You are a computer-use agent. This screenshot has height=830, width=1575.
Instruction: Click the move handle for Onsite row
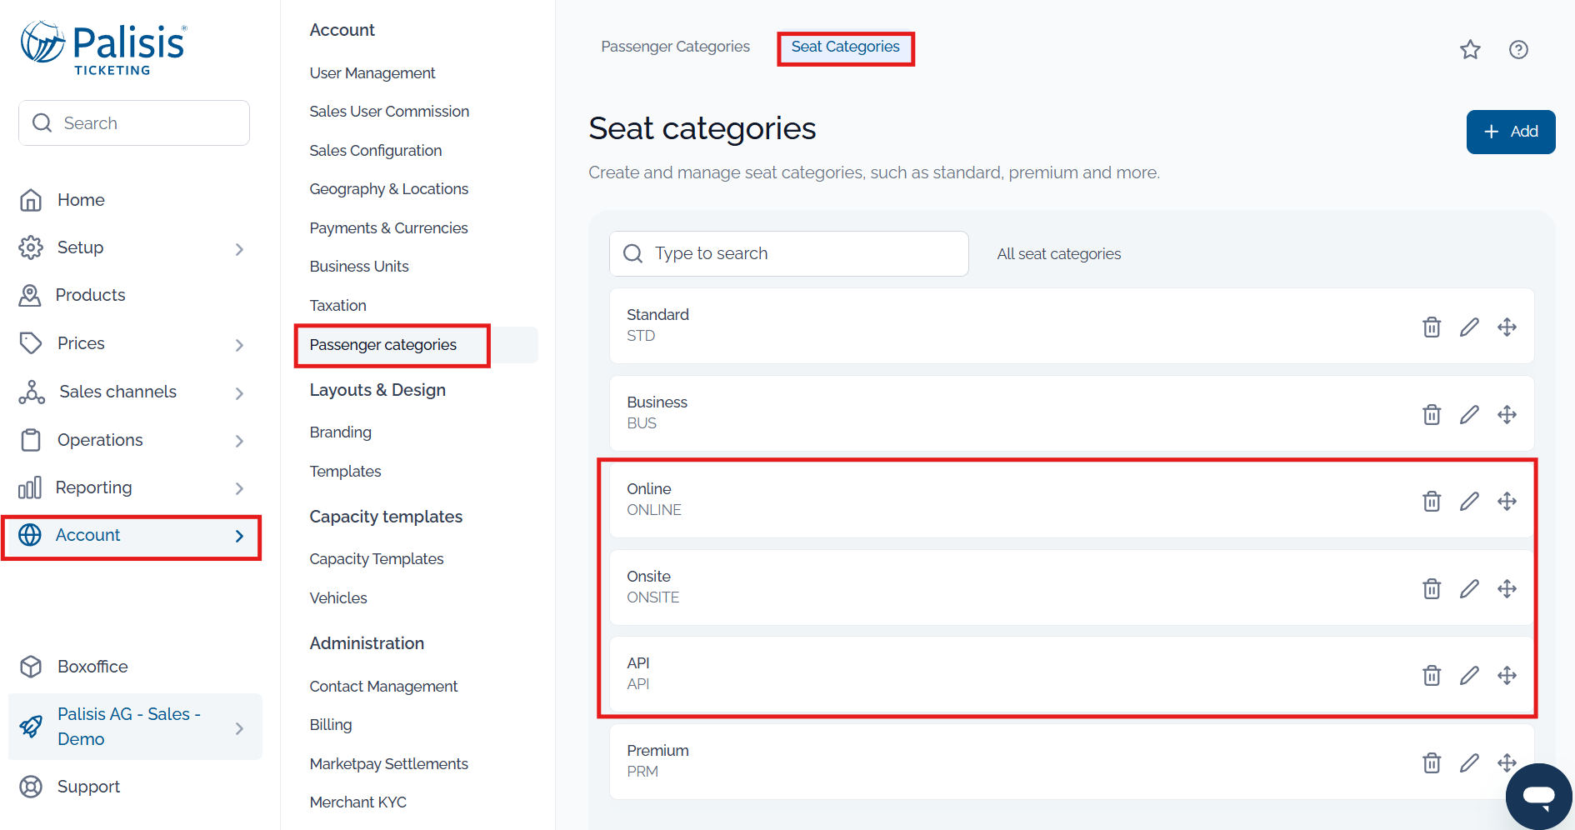click(1507, 588)
